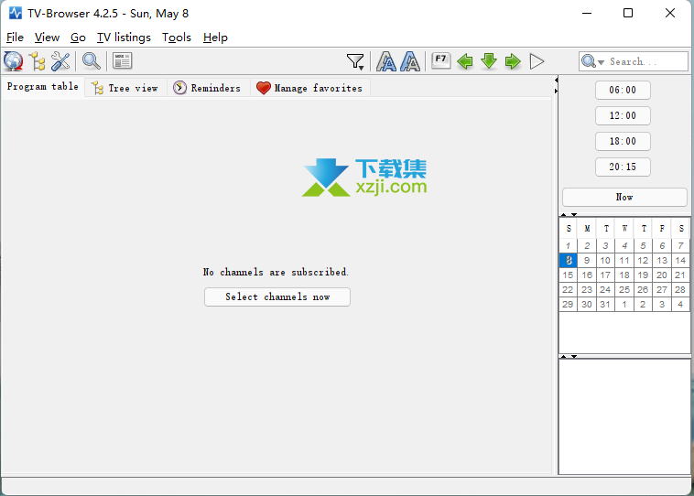694x496 pixels.
Task: Open settings via the wrench and screwdriver icon
Action: click(x=60, y=61)
